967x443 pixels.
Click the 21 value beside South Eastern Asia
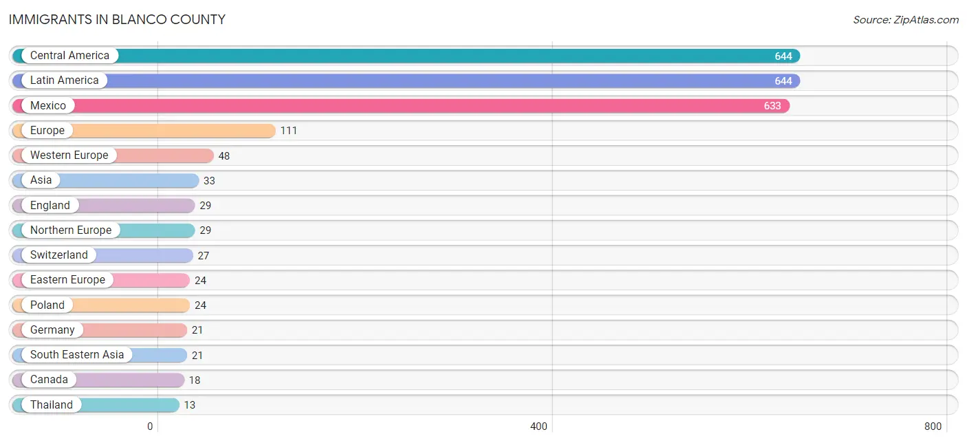point(197,356)
